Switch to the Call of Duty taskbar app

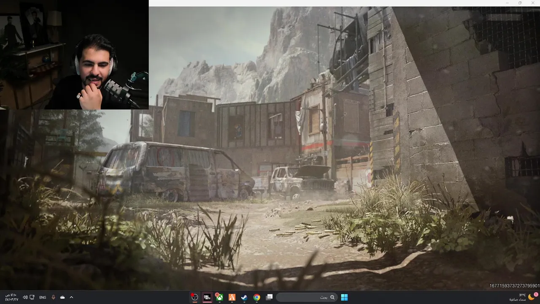[207, 297]
